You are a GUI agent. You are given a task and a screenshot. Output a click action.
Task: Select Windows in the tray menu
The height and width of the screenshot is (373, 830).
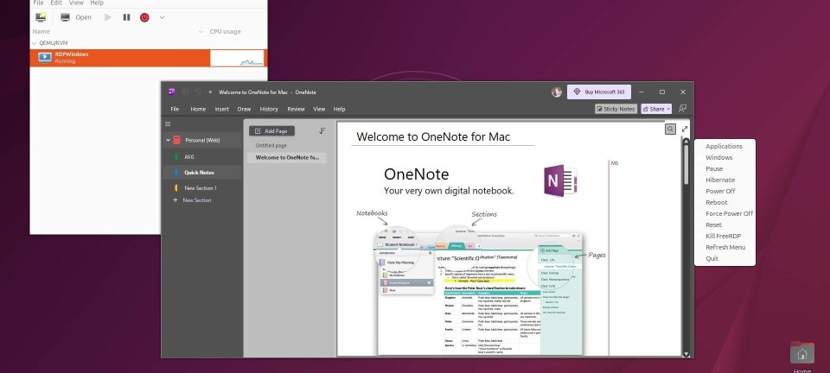tap(718, 157)
